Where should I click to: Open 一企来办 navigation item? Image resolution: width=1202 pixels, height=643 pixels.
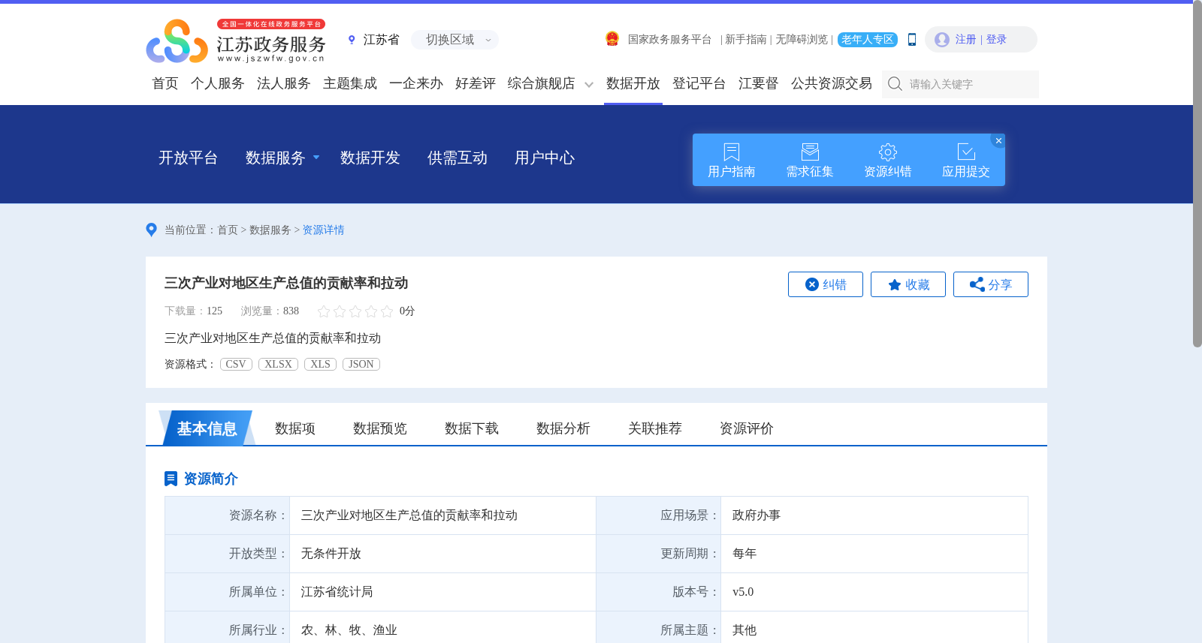416,83
